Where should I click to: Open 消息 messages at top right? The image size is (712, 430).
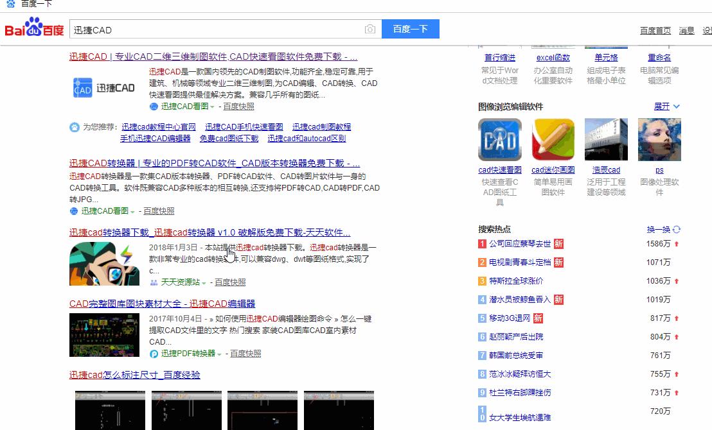[686, 30]
